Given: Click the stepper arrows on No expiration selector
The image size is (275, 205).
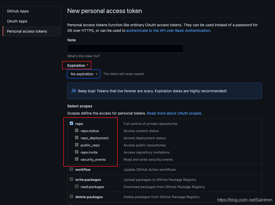Looking at the screenshot, I should [x=97, y=74].
